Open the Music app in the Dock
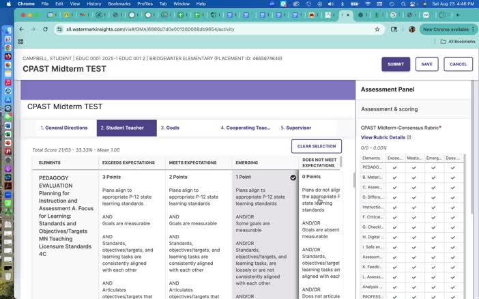 [x=8, y=82]
